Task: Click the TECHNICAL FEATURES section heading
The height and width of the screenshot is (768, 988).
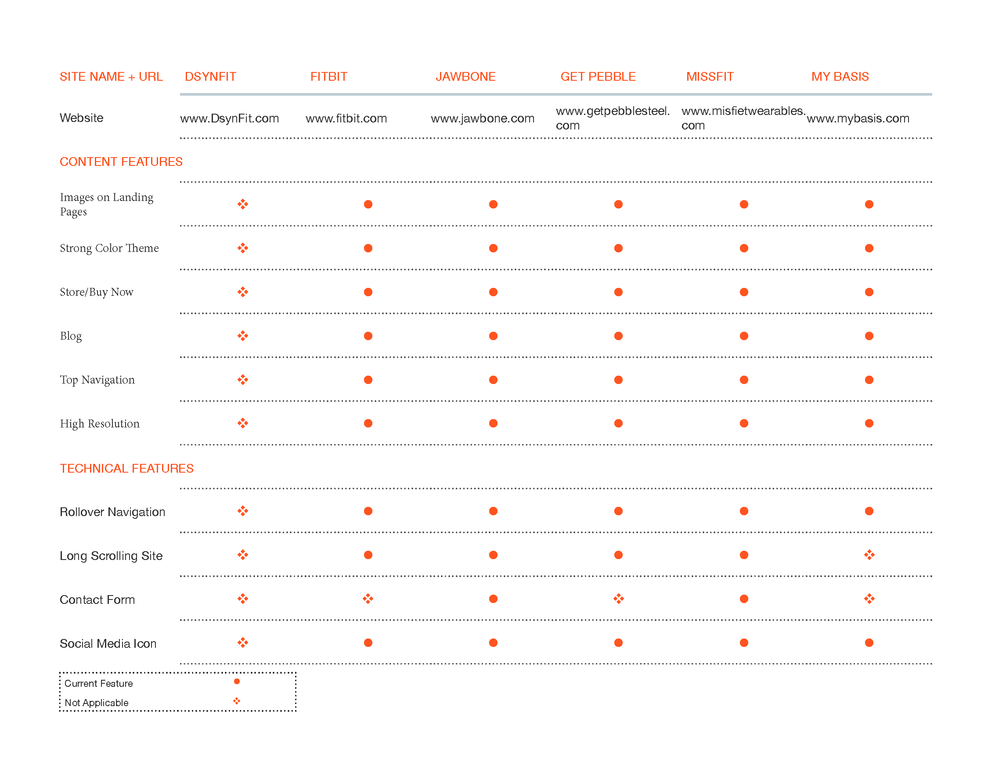Action: [x=126, y=468]
